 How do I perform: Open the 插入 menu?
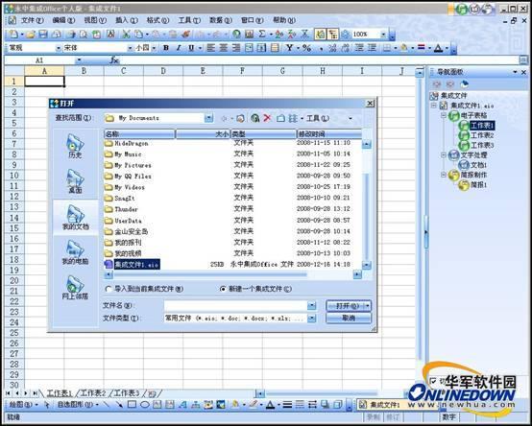[127, 20]
